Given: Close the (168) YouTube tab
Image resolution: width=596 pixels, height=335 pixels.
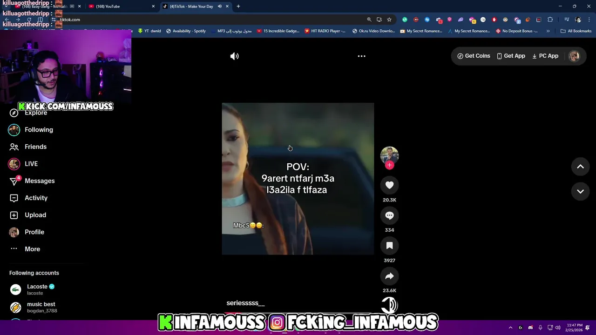Looking at the screenshot, I should point(153,6).
